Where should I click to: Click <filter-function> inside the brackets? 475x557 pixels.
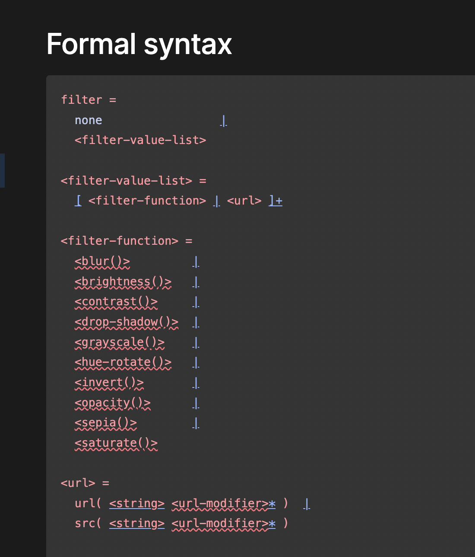pyautogui.click(x=147, y=201)
